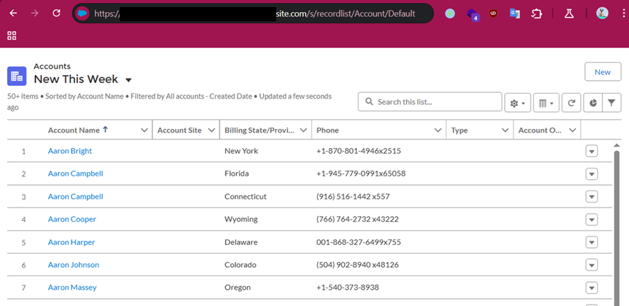Screen dimensions: 629x306
Task: Open the Chrome Labs flask icon
Action: tap(569, 13)
